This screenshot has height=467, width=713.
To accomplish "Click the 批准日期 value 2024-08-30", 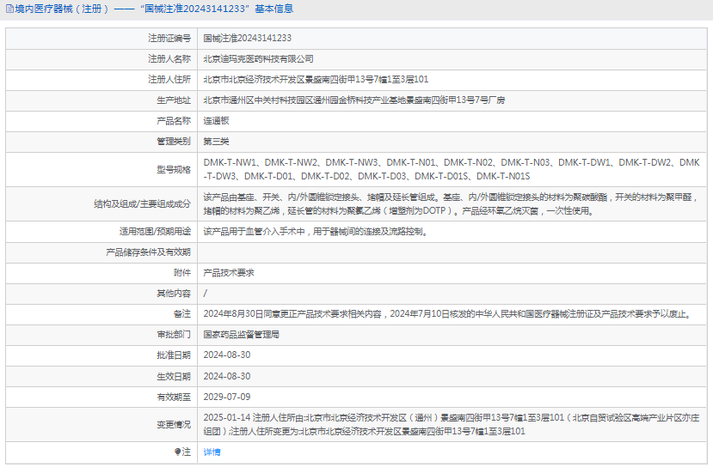I will point(226,355).
